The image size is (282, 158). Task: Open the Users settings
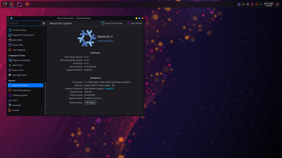(x=26, y=101)
